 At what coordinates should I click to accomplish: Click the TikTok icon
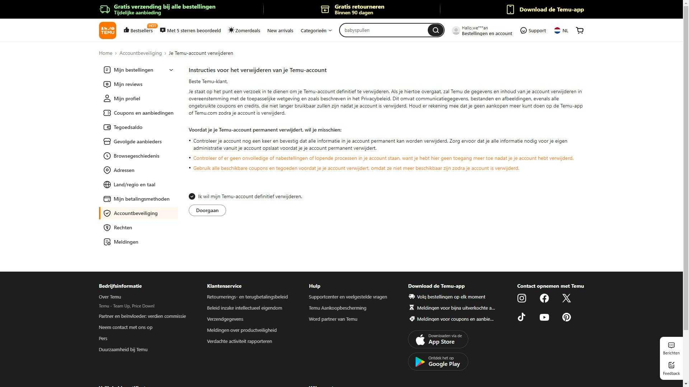[x=522, y=317]
